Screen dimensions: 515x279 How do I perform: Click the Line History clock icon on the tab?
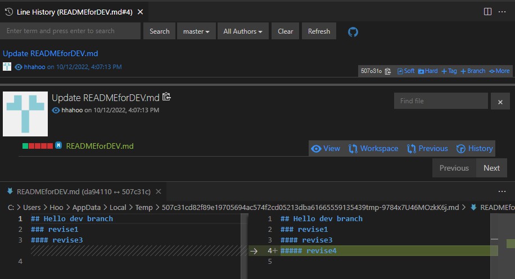pos(9,12)
